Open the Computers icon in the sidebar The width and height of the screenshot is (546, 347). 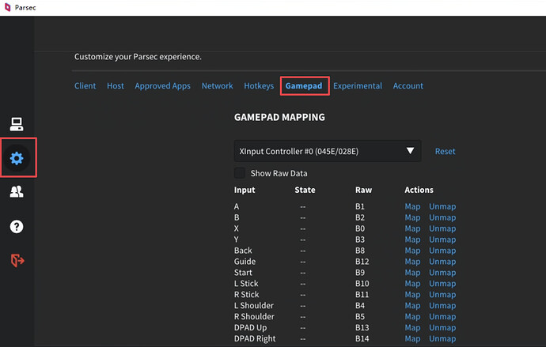(x=17, y=124)
